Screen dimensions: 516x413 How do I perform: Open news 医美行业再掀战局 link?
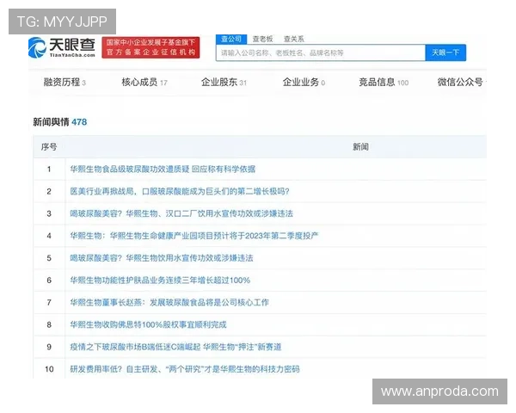pyautogui.click(x=180, y=191)
